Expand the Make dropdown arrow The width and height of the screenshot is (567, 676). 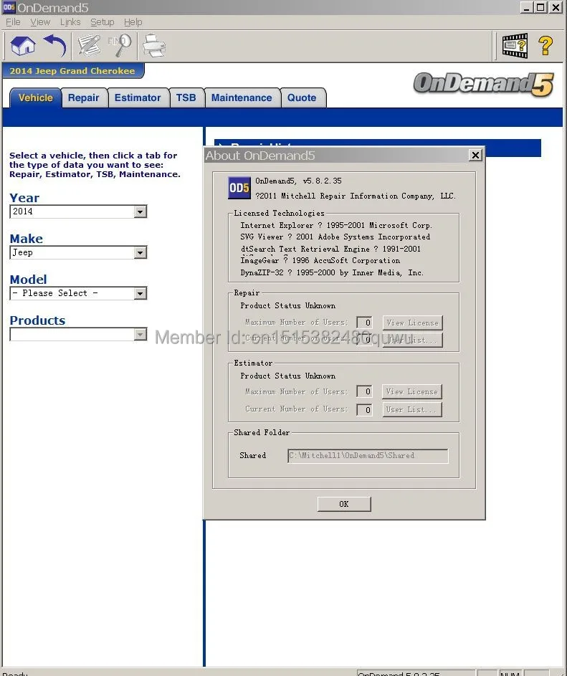pyautogui.click(x=140, y=252)
